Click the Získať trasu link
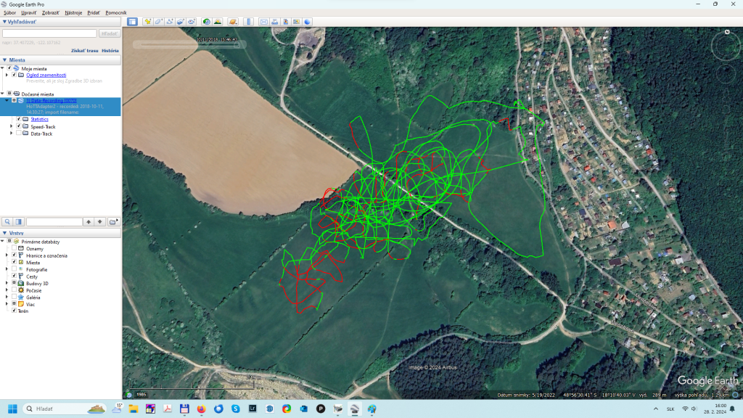This screenshot has height=418, width=743. coord(84,51)
